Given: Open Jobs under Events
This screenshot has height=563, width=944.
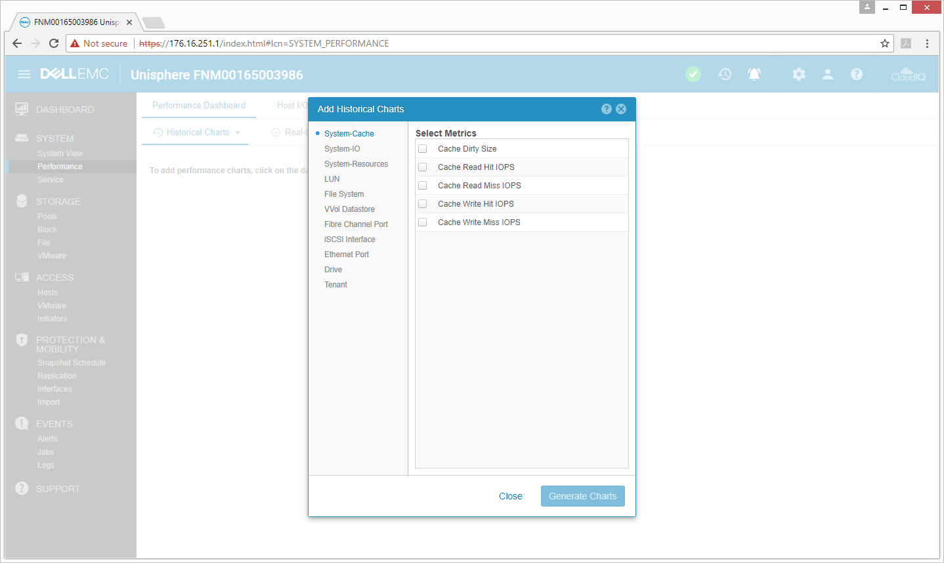Looking at the screenshot, I should tap(45, 452).
